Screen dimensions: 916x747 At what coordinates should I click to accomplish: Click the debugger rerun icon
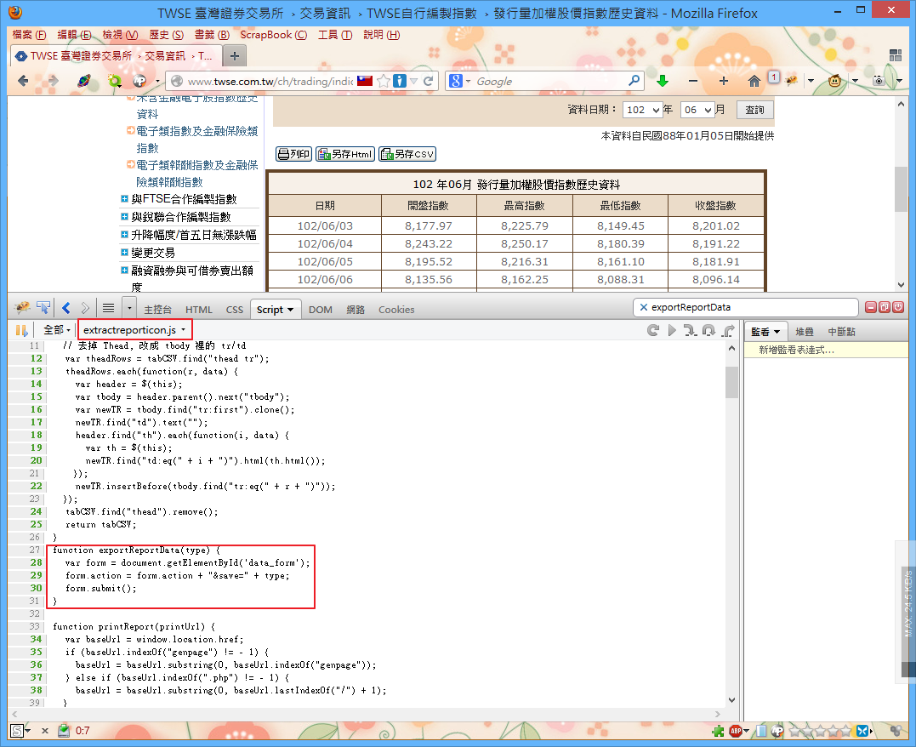pos(653,330)
